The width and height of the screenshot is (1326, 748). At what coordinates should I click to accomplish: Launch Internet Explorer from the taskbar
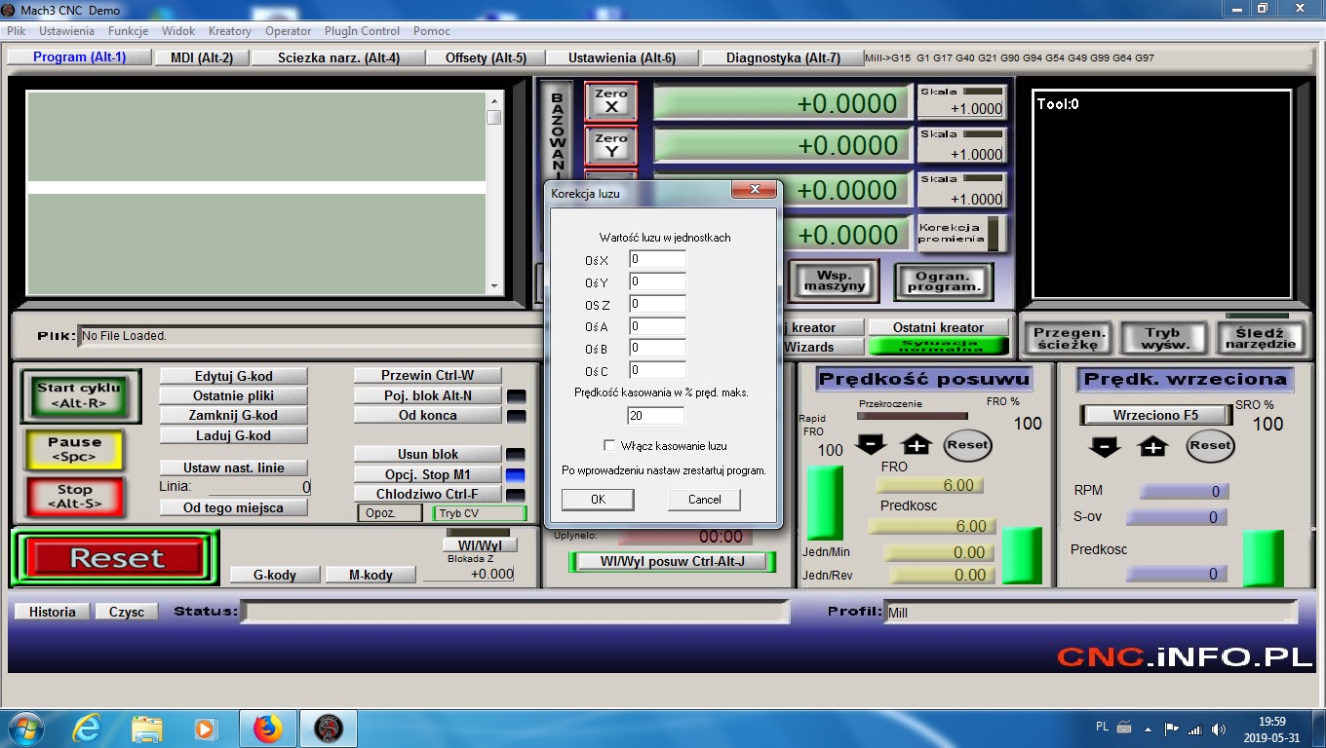pyautogui.click(x=88, y=728)
